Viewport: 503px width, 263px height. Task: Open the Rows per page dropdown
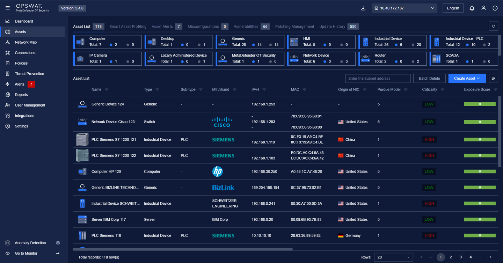[x=393, y=257]
